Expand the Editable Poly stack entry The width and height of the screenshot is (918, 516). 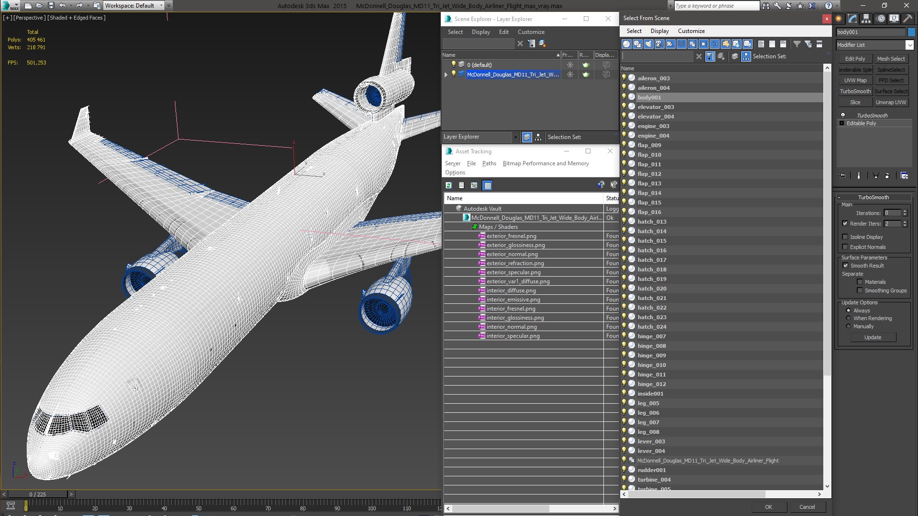[x=841, y=123]
